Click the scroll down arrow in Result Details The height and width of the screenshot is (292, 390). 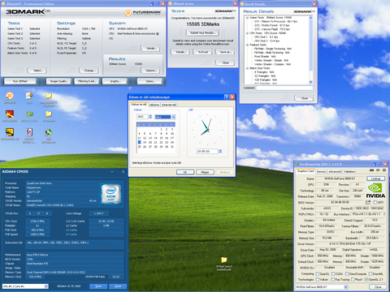310,82
